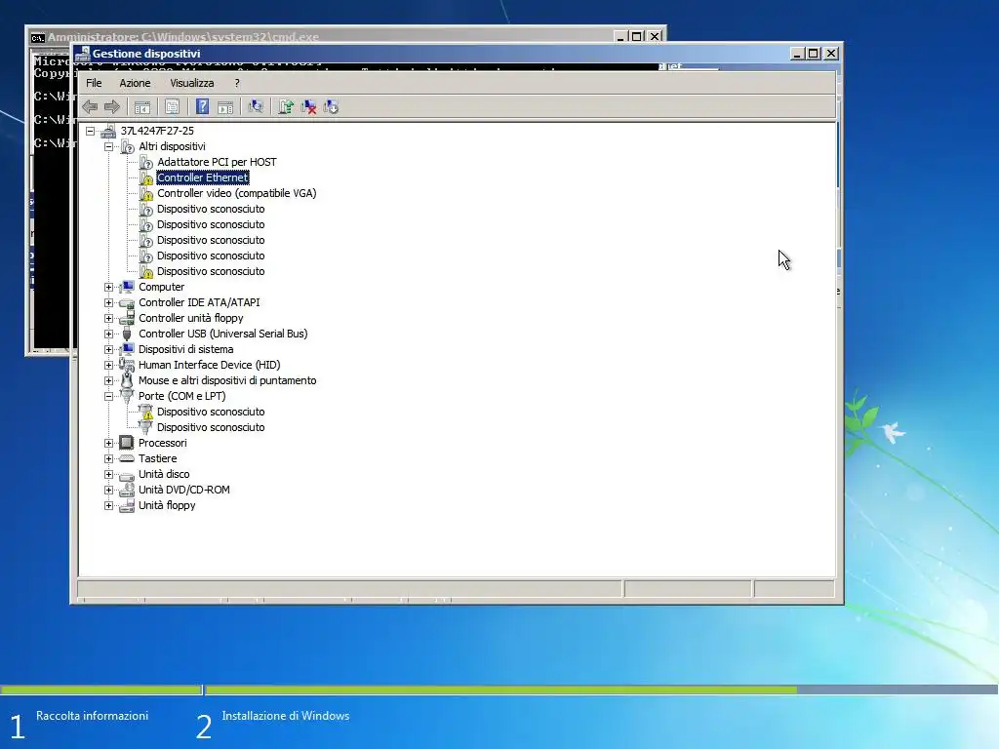
Task: Maximize the Gestione dispositivi window
Action: (814, 54)
